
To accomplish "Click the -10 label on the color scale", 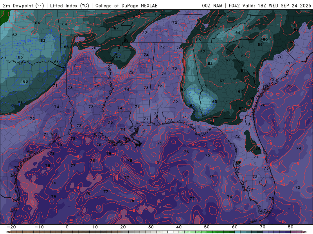I will pos(39,227).
